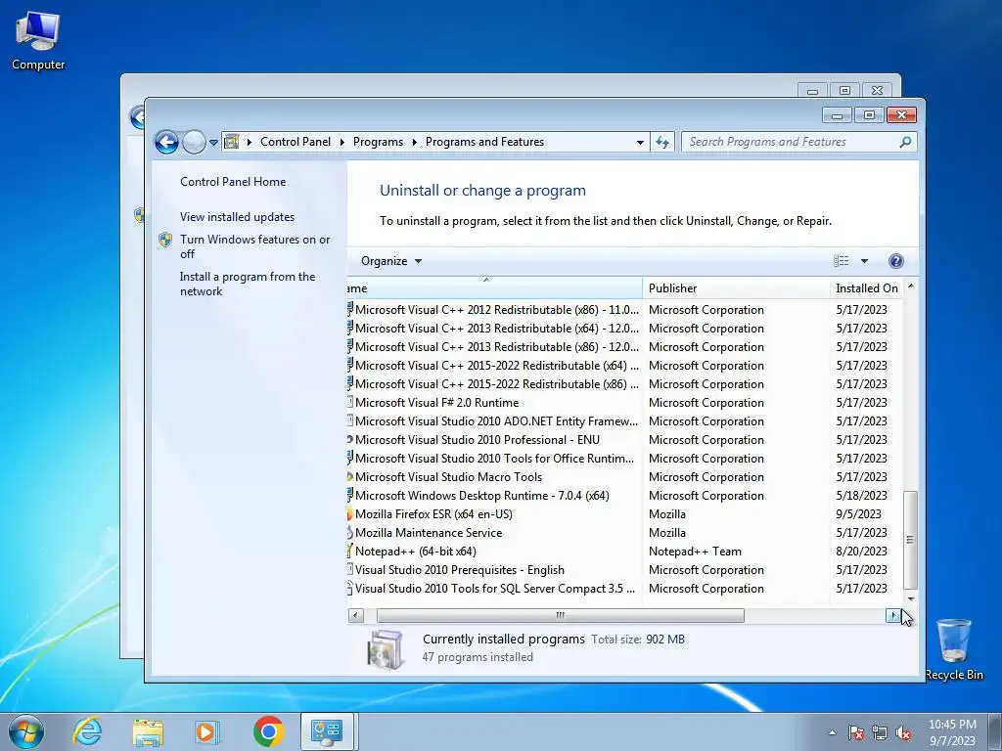Click the shield icon beside Turn Windows features
This screenshot has height=751, width=1002.
(x=165, y=240)
